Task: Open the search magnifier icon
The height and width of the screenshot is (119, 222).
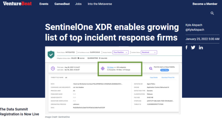Action: click(212, 13)
